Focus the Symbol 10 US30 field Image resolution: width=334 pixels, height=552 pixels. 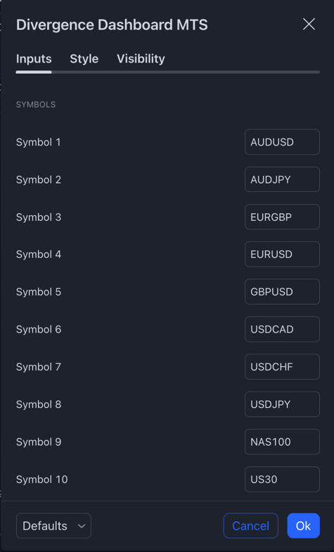(x=282, y=479)
